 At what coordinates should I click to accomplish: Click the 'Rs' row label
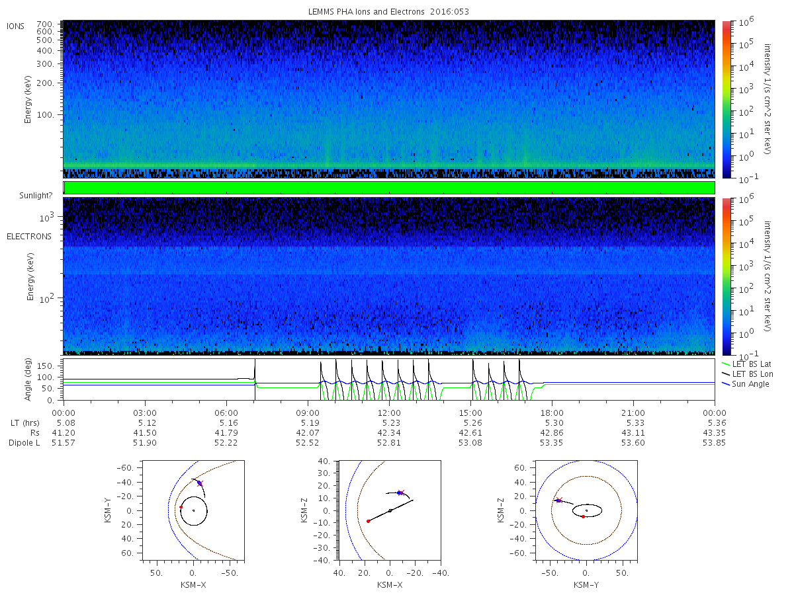(x=34, y=432)
